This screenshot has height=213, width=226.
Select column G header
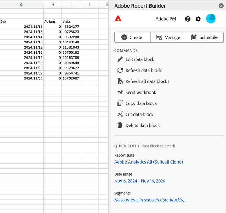click(21, 5)
